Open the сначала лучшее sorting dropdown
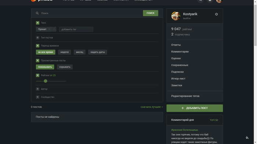 coord(152,107)
